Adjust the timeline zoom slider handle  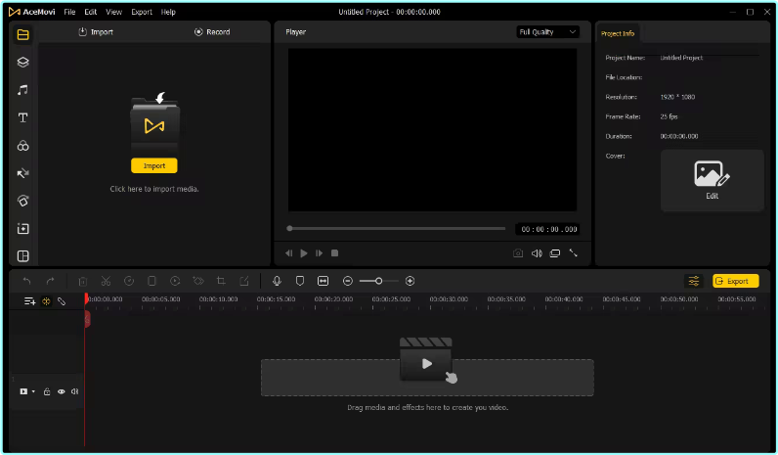click(x=378, y=281)
